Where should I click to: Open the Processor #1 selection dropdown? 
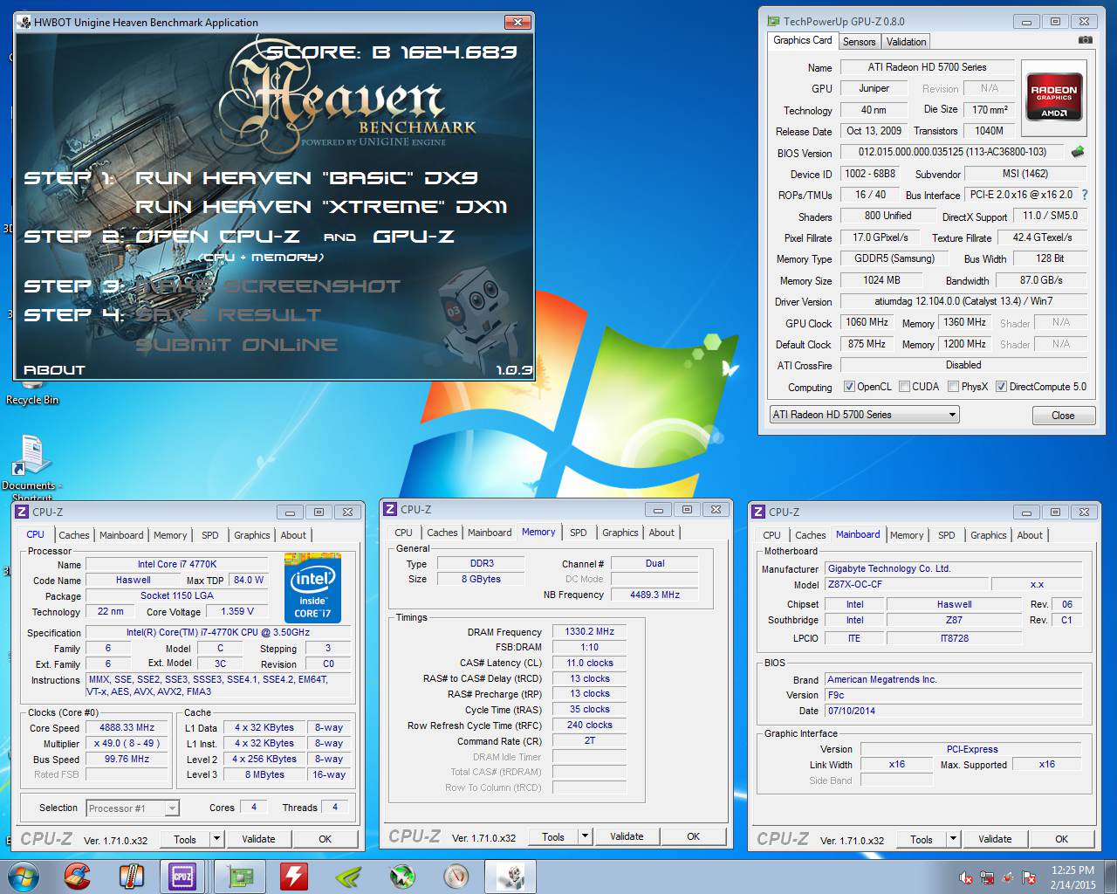click(133, 808)
